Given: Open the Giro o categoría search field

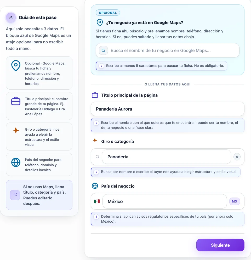Looking at the screenshot, I should click(166, 157).
